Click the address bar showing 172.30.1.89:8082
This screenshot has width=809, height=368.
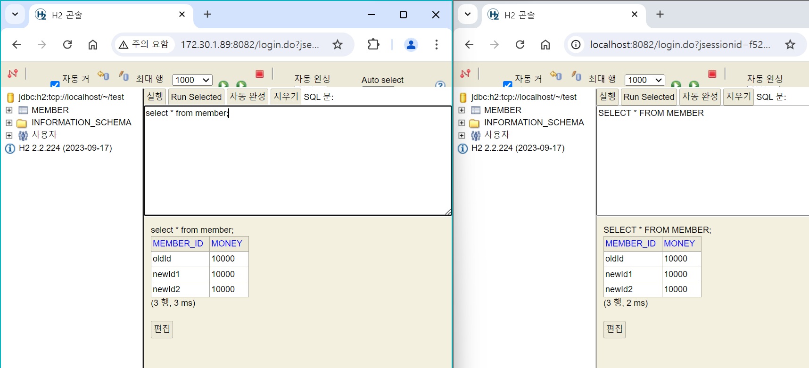click(x=233, y=44)
